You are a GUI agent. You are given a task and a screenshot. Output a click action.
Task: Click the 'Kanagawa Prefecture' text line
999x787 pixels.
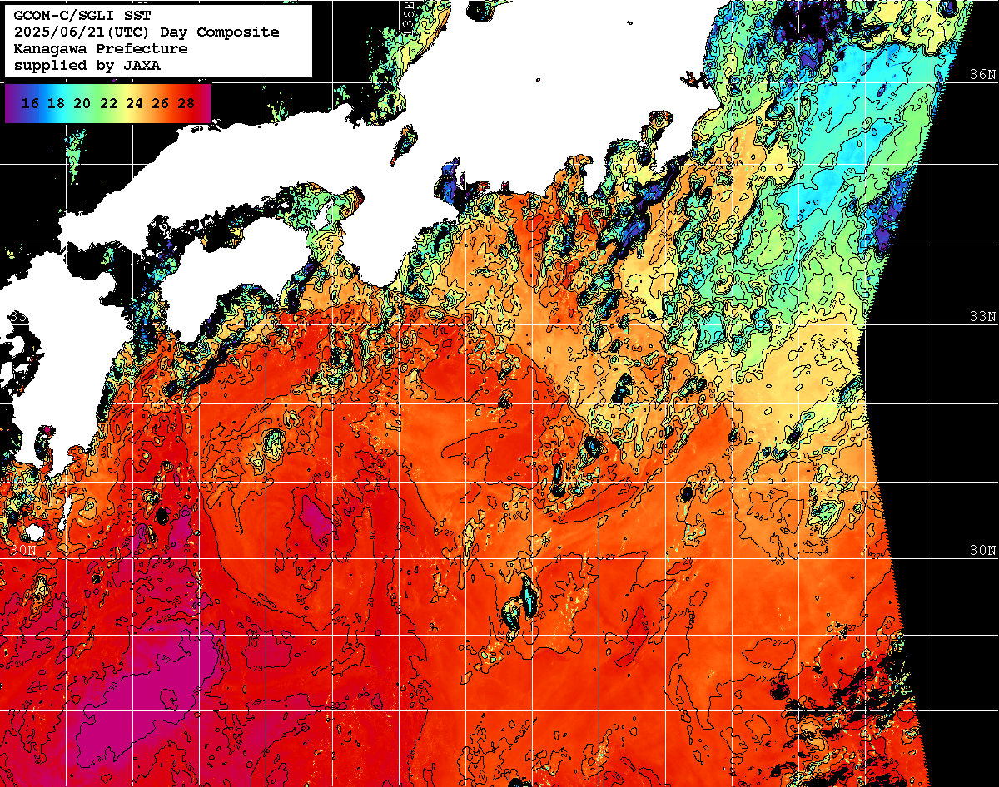(x=101, y=49)
